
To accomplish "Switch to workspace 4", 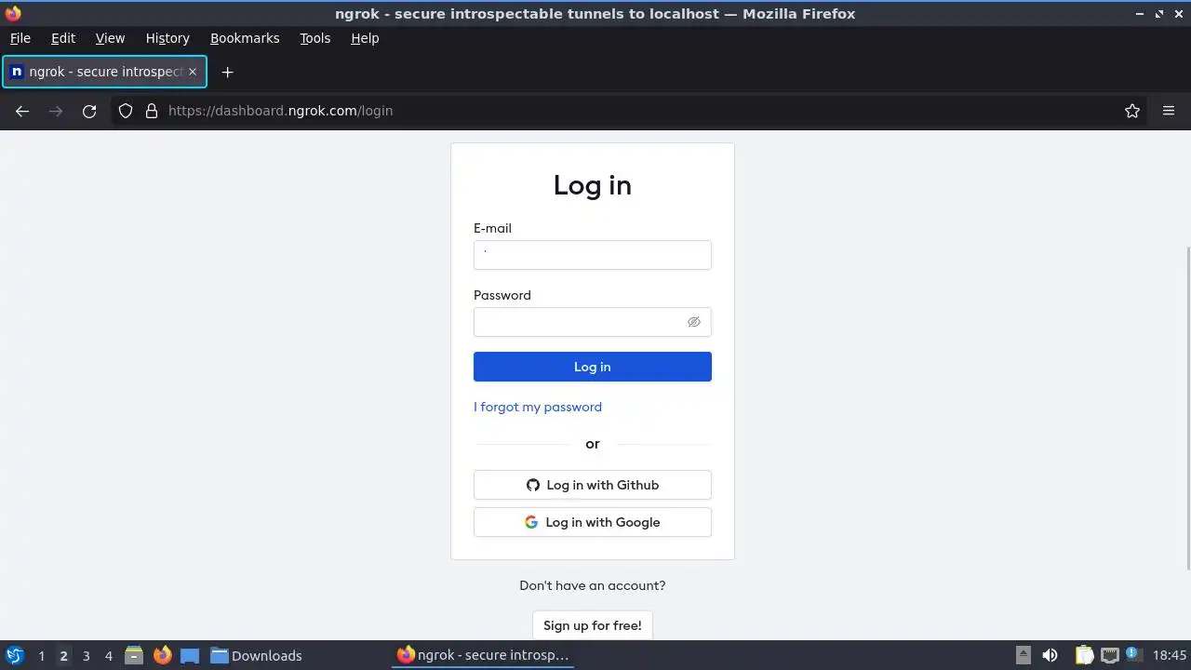I will point(108,656).
